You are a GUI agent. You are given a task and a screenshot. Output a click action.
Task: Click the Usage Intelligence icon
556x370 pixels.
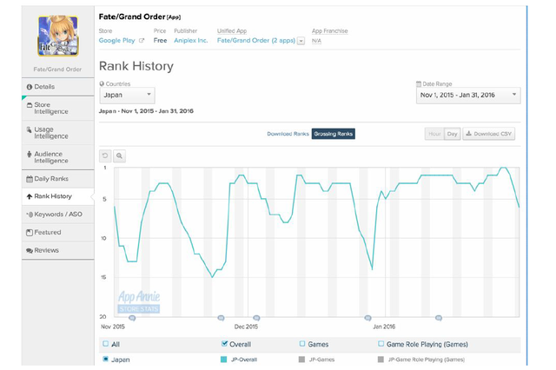(30, 129)
